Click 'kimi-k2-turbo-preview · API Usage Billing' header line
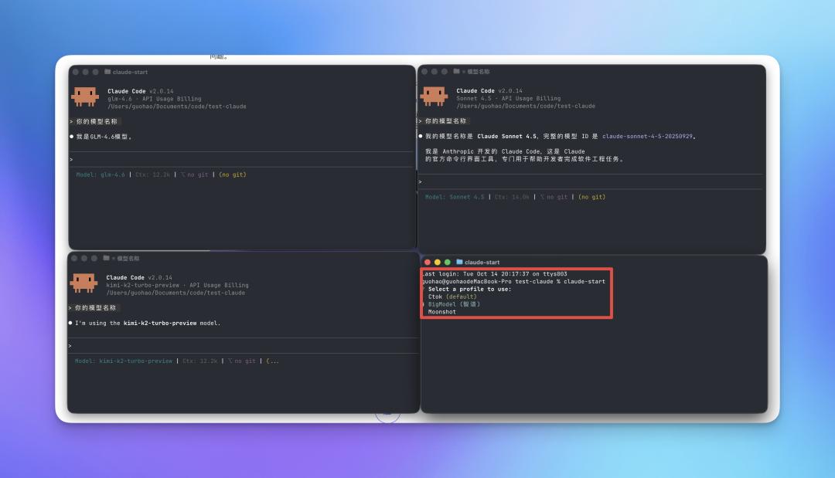The width and height of the screenshot is (835, 478). 177,285
